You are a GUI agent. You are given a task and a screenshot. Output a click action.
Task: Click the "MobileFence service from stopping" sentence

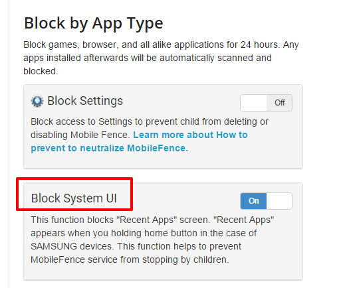[104, 259]
